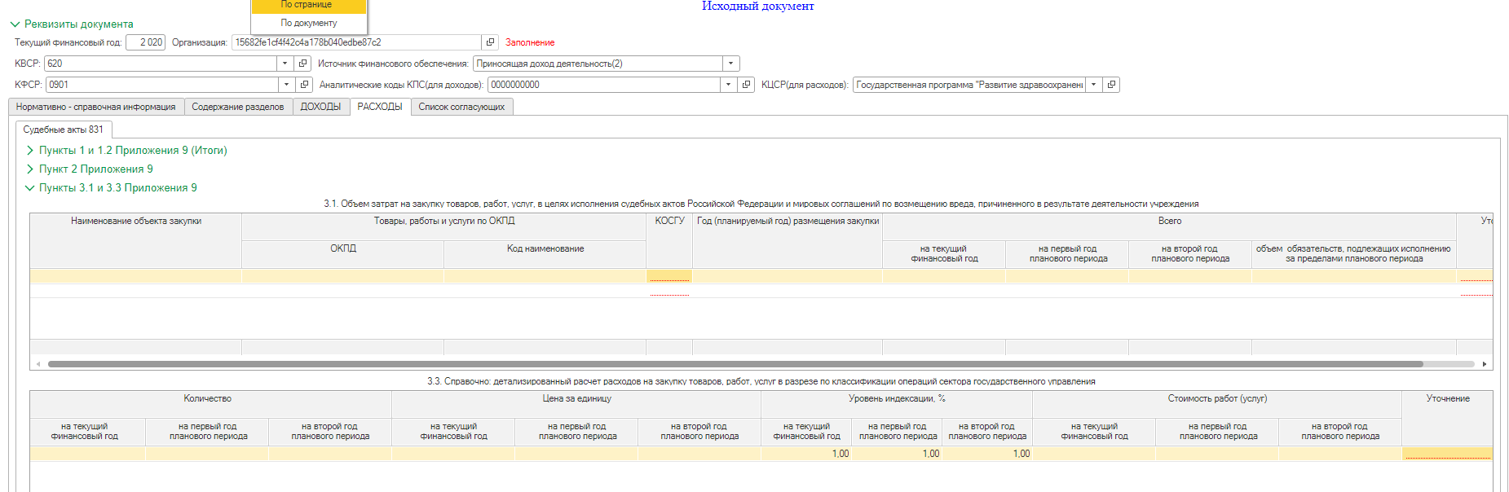This screenshot has width=1509, height=492.
Task: Switch to the ДОХОДЫ tab
Action: point(320,107)
